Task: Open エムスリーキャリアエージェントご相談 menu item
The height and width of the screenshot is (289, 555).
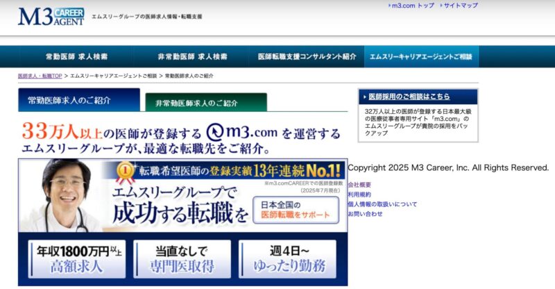Action: (421, 56)
